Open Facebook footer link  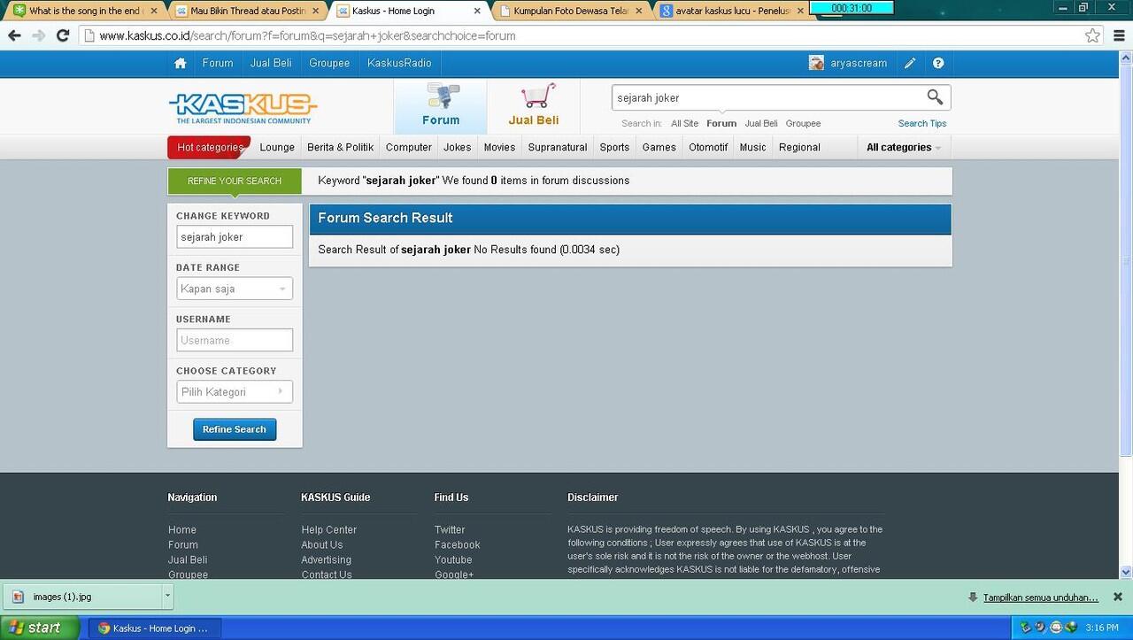[457, 545]
